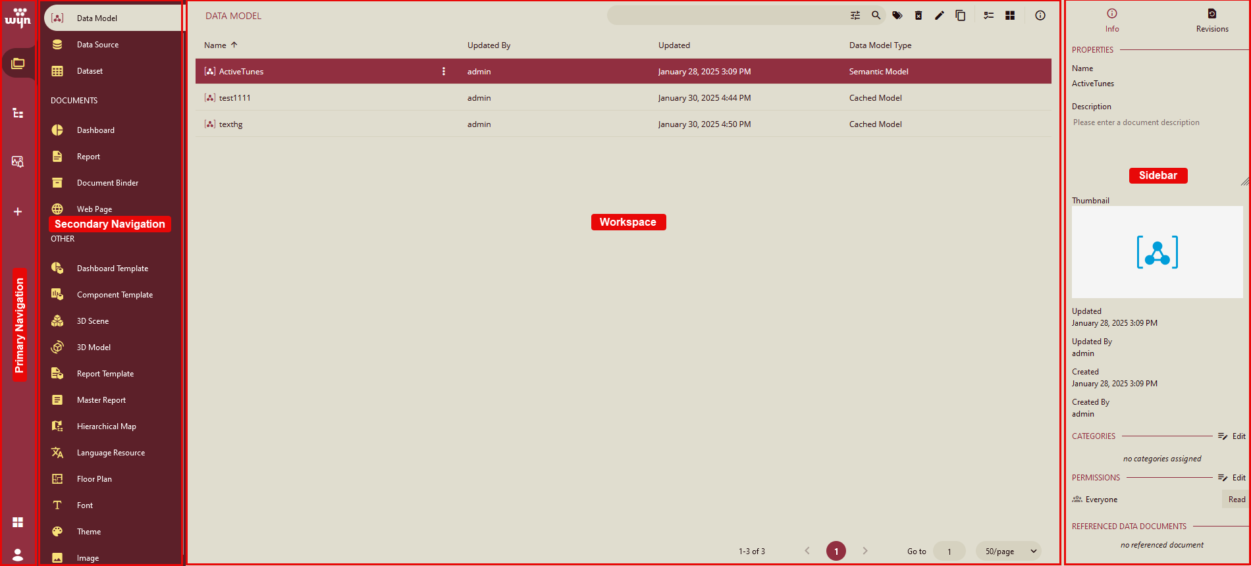Image resolution: width=1251 pixels, height=566 pixels.
Task: Click the tags icon in toolbar
Action: [897, 15]
